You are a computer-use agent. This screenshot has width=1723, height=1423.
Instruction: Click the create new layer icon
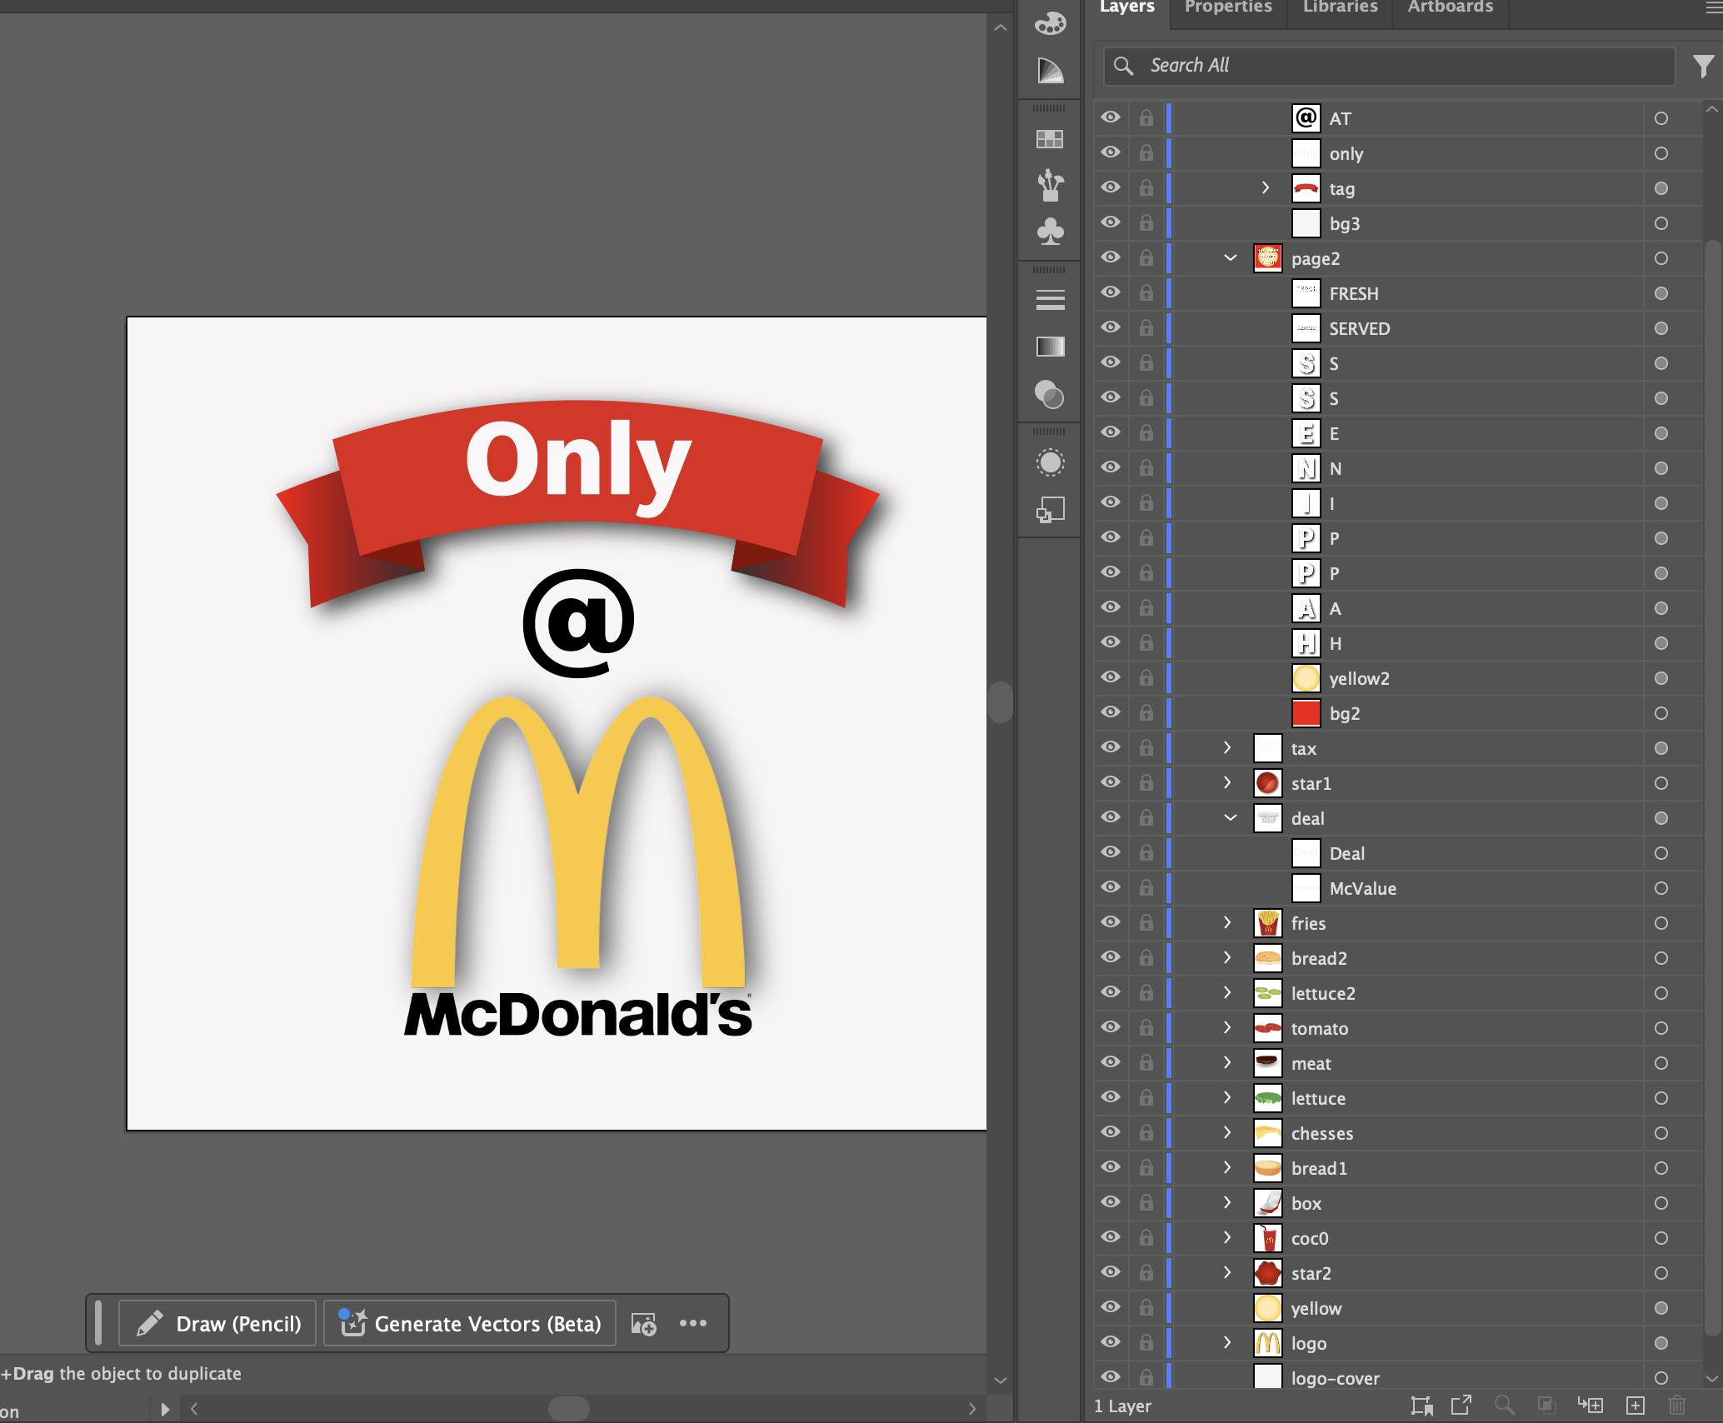tap(1636, 1406)
